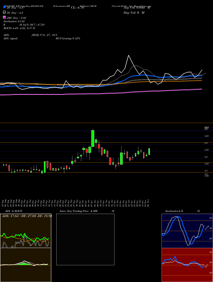Click the last green candlestick on the right
The height and width of the screenshot is (282, 213).
click(149, 151)
